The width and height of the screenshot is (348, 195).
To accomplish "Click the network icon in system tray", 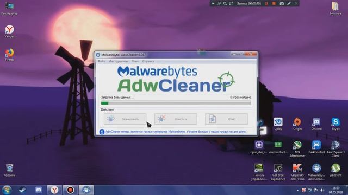I will pyautogui.click(x=310, y=190).
